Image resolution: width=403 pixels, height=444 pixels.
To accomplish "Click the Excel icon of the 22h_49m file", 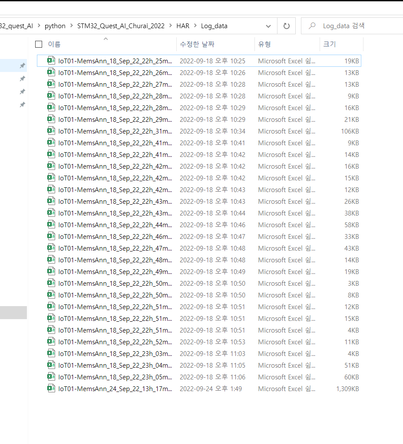I will [x=51, y=271].
